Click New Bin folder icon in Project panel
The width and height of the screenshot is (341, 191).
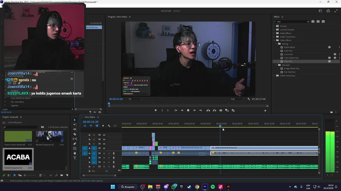(x=62, y=175)
